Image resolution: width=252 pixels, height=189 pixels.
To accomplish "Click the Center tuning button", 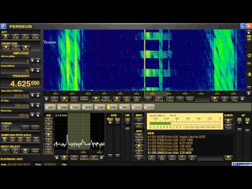I will (6, 128).
